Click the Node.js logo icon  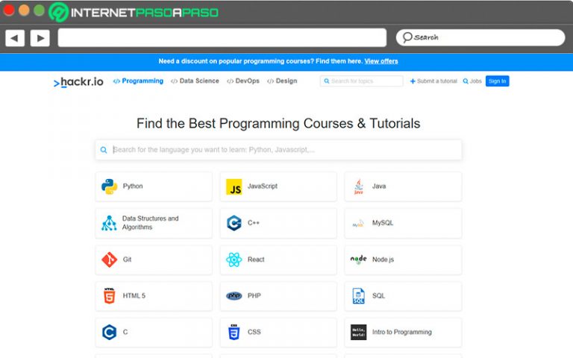point(358,260)
